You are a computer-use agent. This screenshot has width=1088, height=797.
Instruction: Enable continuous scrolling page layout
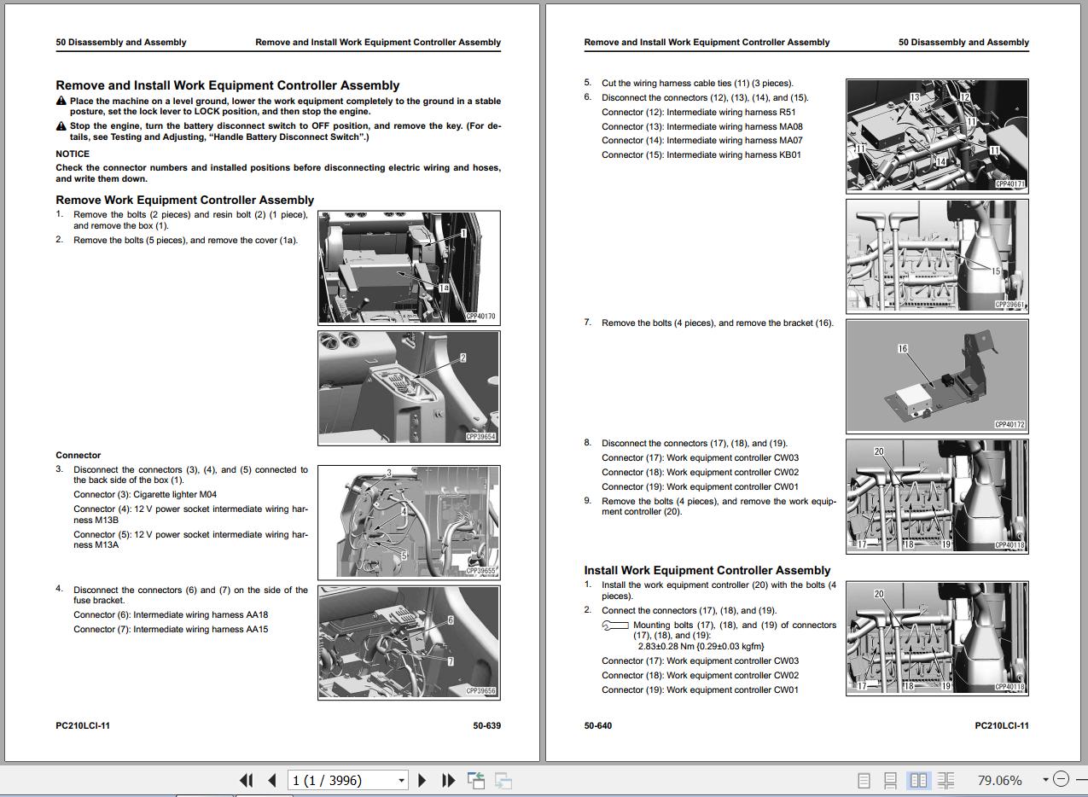point(890,780)
